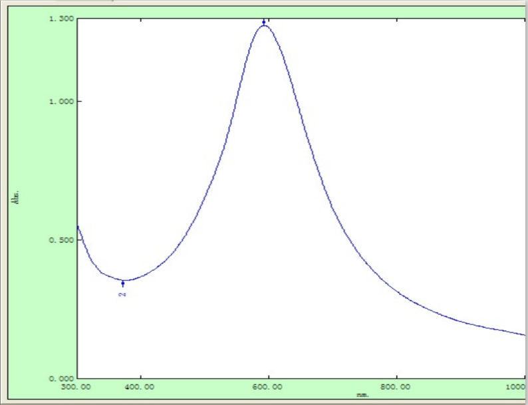Click the peak marker atop the absorbance curve
528x405 pixels.
click(x=264, y=23)
